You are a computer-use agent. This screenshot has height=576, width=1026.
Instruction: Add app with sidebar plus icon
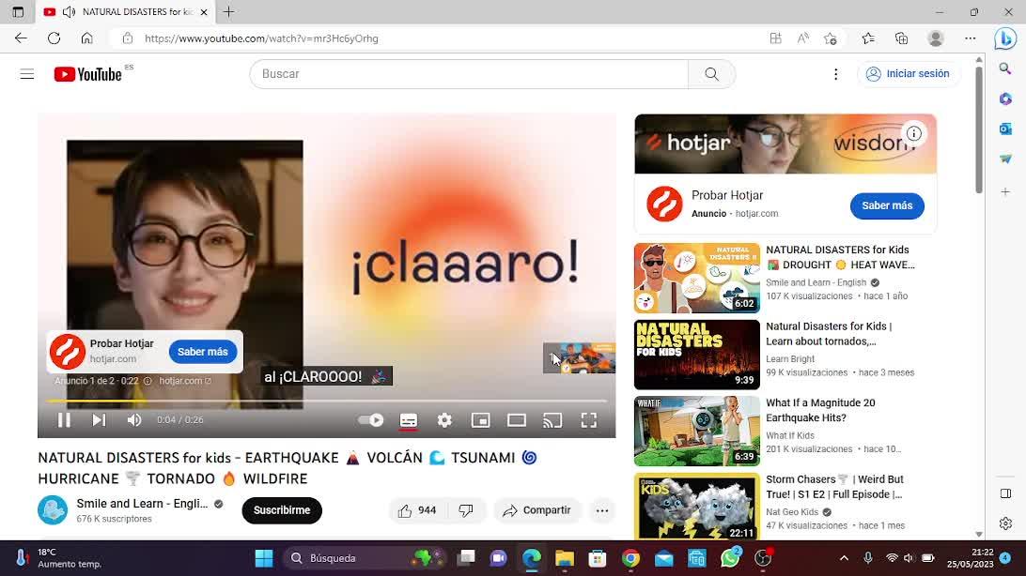point(1005,192)
